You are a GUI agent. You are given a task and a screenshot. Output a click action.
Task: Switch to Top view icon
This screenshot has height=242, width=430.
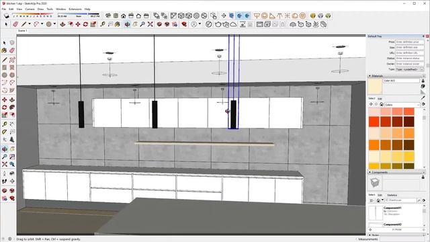[116, 15]
